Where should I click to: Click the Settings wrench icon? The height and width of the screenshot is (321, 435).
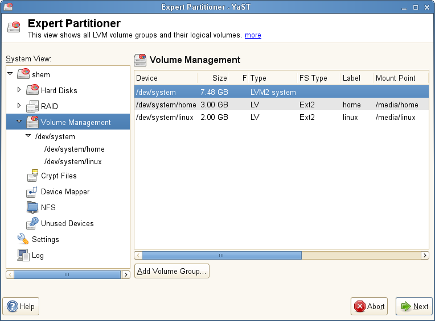tap(23, 239)
